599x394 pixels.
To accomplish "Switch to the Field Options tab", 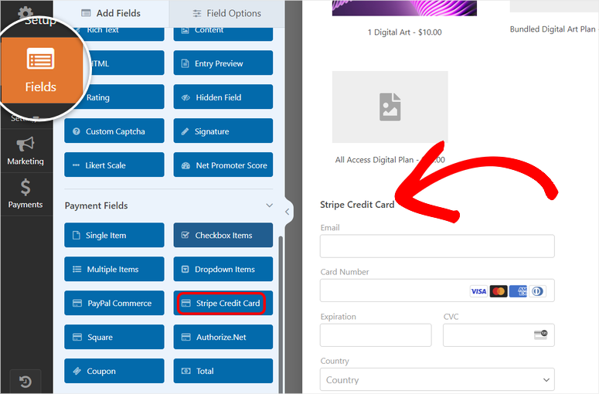I will coord(227,13).
